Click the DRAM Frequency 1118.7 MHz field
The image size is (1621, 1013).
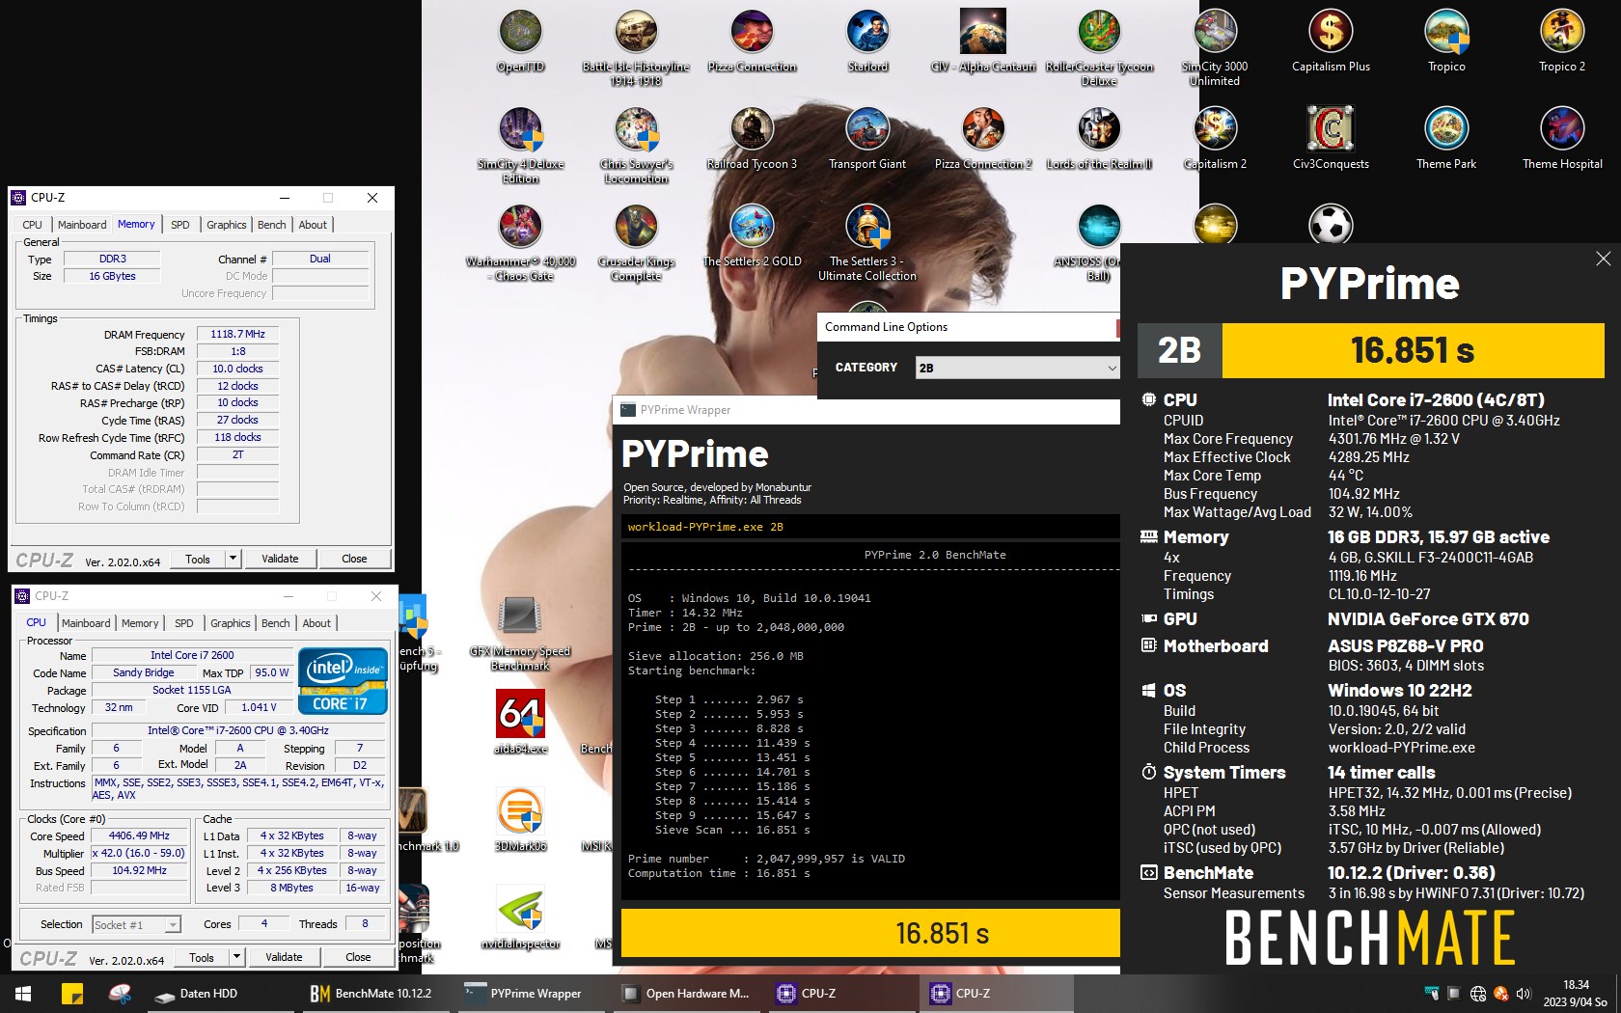(238, 334)
